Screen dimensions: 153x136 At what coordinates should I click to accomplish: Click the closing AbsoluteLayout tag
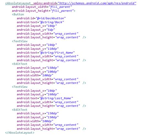point(20,132)
